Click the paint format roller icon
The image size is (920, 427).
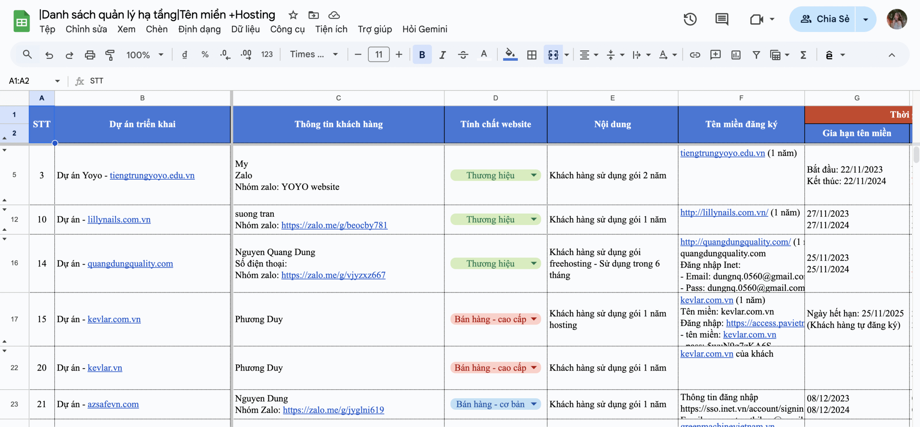coord(110,55)
